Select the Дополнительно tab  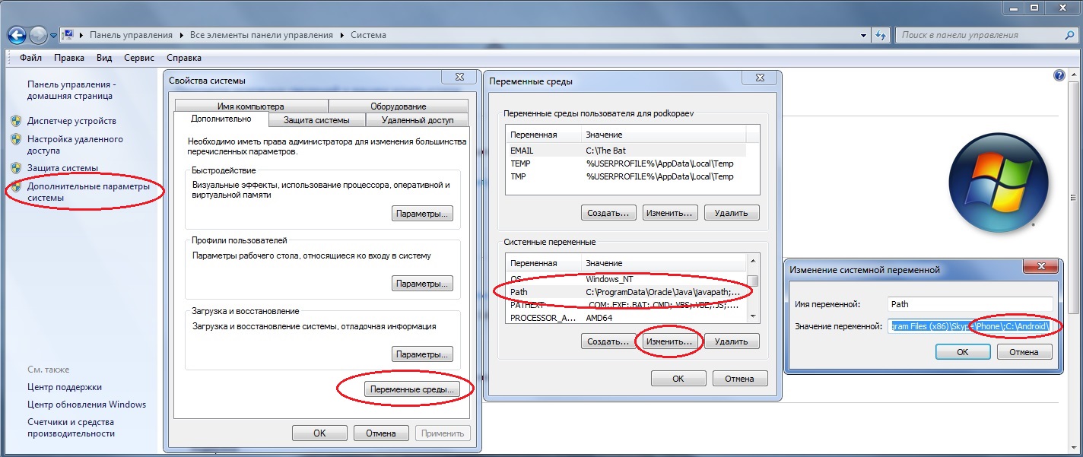(x=221, y=119)
